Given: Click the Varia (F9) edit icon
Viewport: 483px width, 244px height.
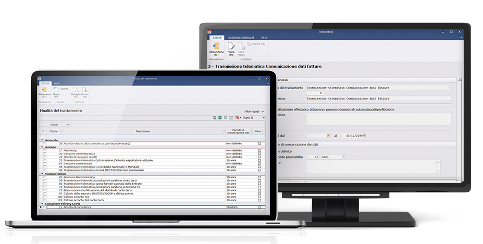Looking at the screenshot, I should [x=231, y=48].
